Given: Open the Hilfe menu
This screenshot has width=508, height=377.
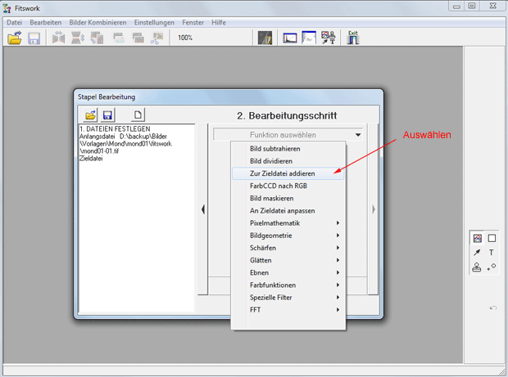Looking at the screenshot, I should tap(219, 23).
